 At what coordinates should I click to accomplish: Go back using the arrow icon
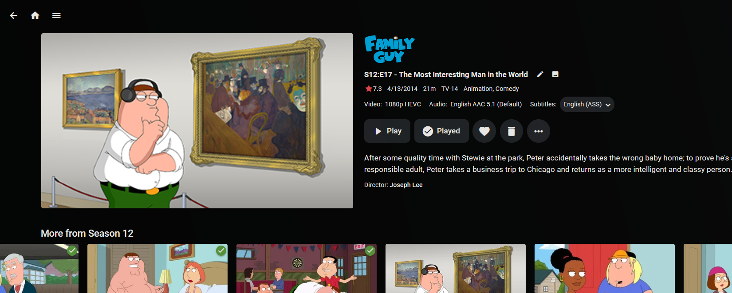pyautogui.click(x=14, y=16)
